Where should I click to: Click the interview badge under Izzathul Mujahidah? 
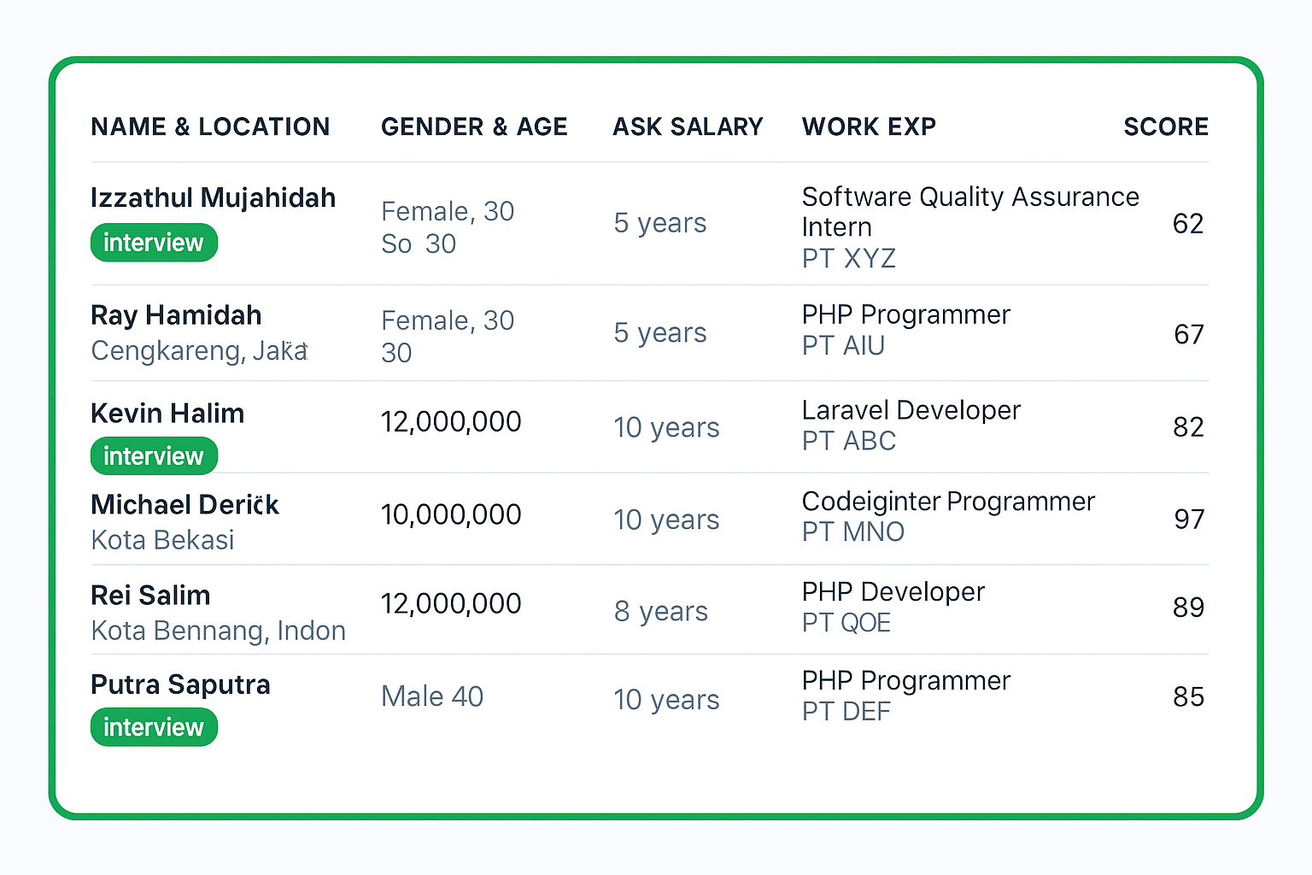tap(154, 243)
